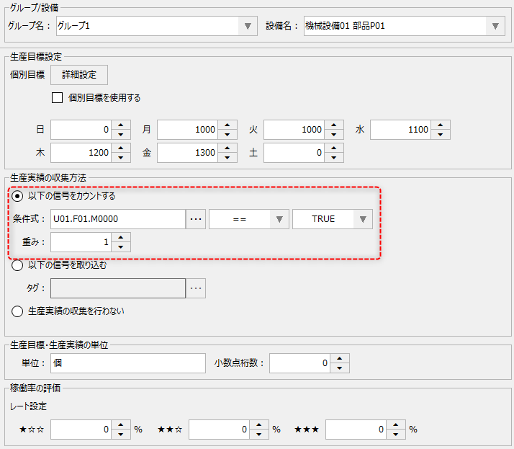This screenshot has height=449, width=514.
Task: Decrease the 火 target value with down arrow
Action: pyautogui.click(x=335, y=135)
